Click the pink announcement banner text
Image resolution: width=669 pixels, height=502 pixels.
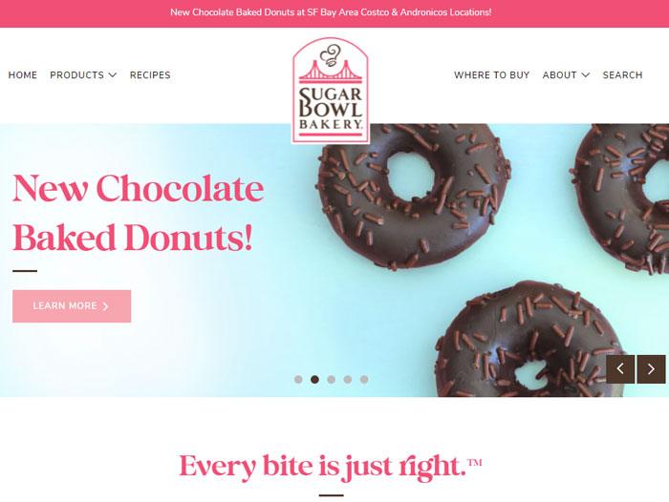[331, 12]
